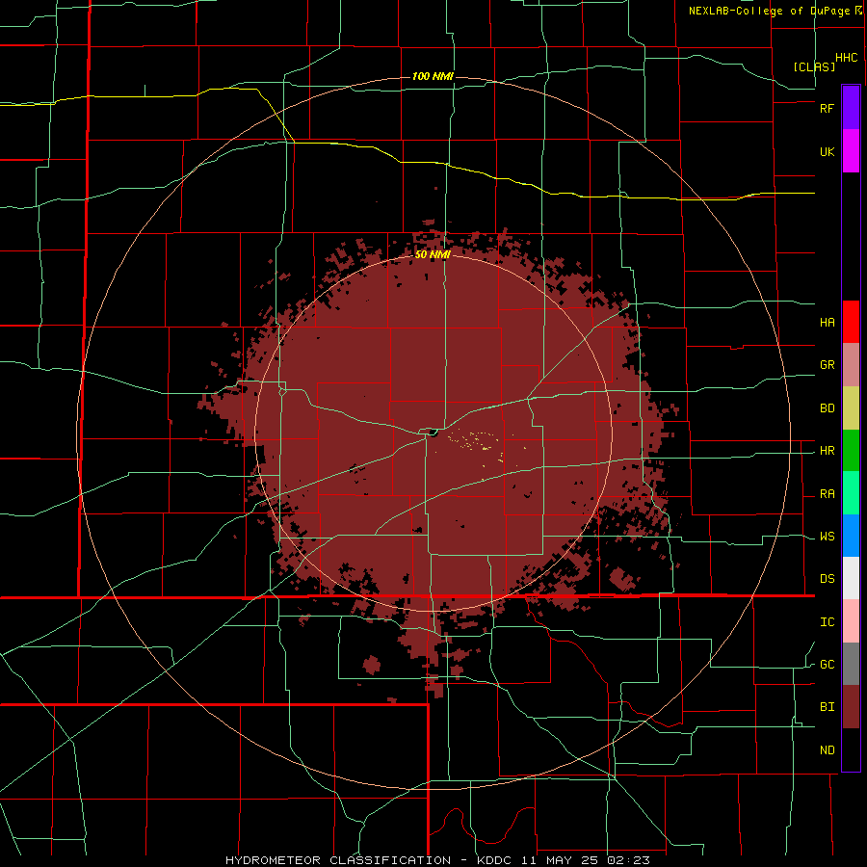Click the NEXLAB-College of DuPage credit text
This screenshot has height=867, width=867.
[x=769, y=11]
